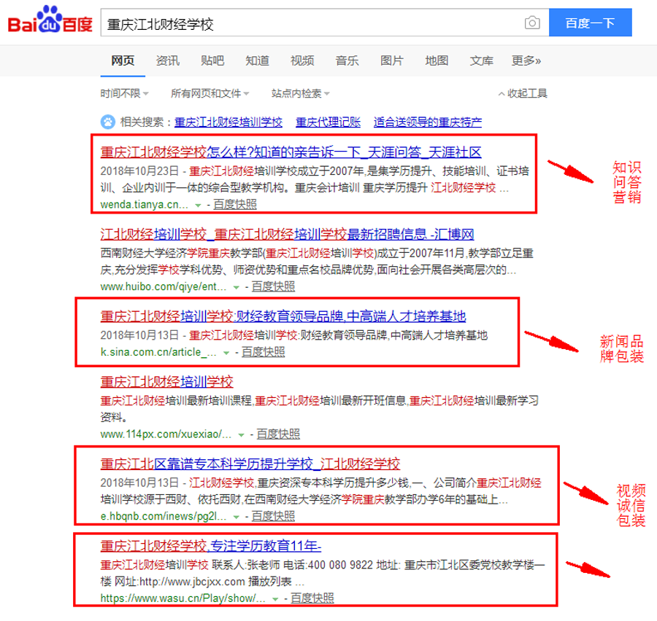657x621 pixels.
Task: Open camera image search icon
Action: pyautogui.click(x=532, y=23)
